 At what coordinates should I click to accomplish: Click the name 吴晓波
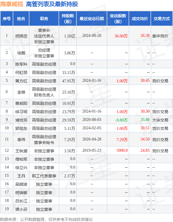(21, 185)
